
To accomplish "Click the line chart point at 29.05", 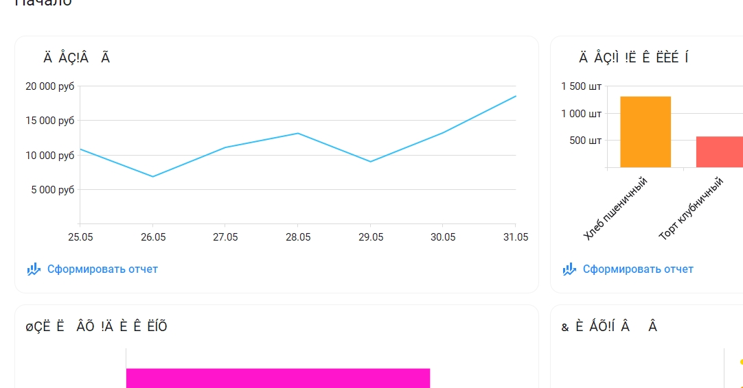I will pyautogui.click(x=371, y=162).
